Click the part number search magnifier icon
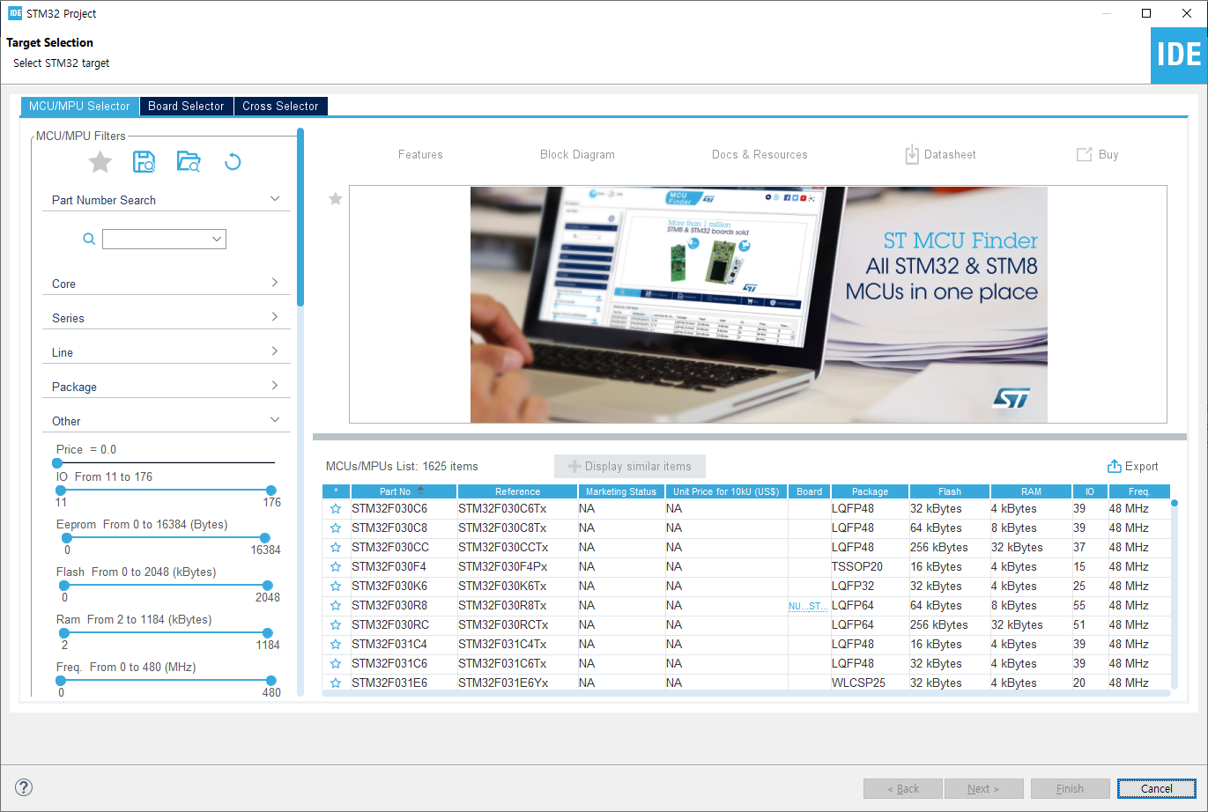This screenshot has height=812, width=1208. click(89, 239)
